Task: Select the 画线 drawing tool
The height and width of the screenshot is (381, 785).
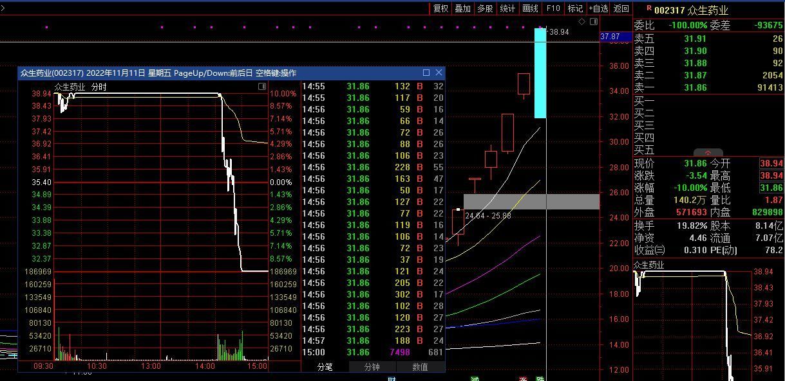Action: (530, 8)
